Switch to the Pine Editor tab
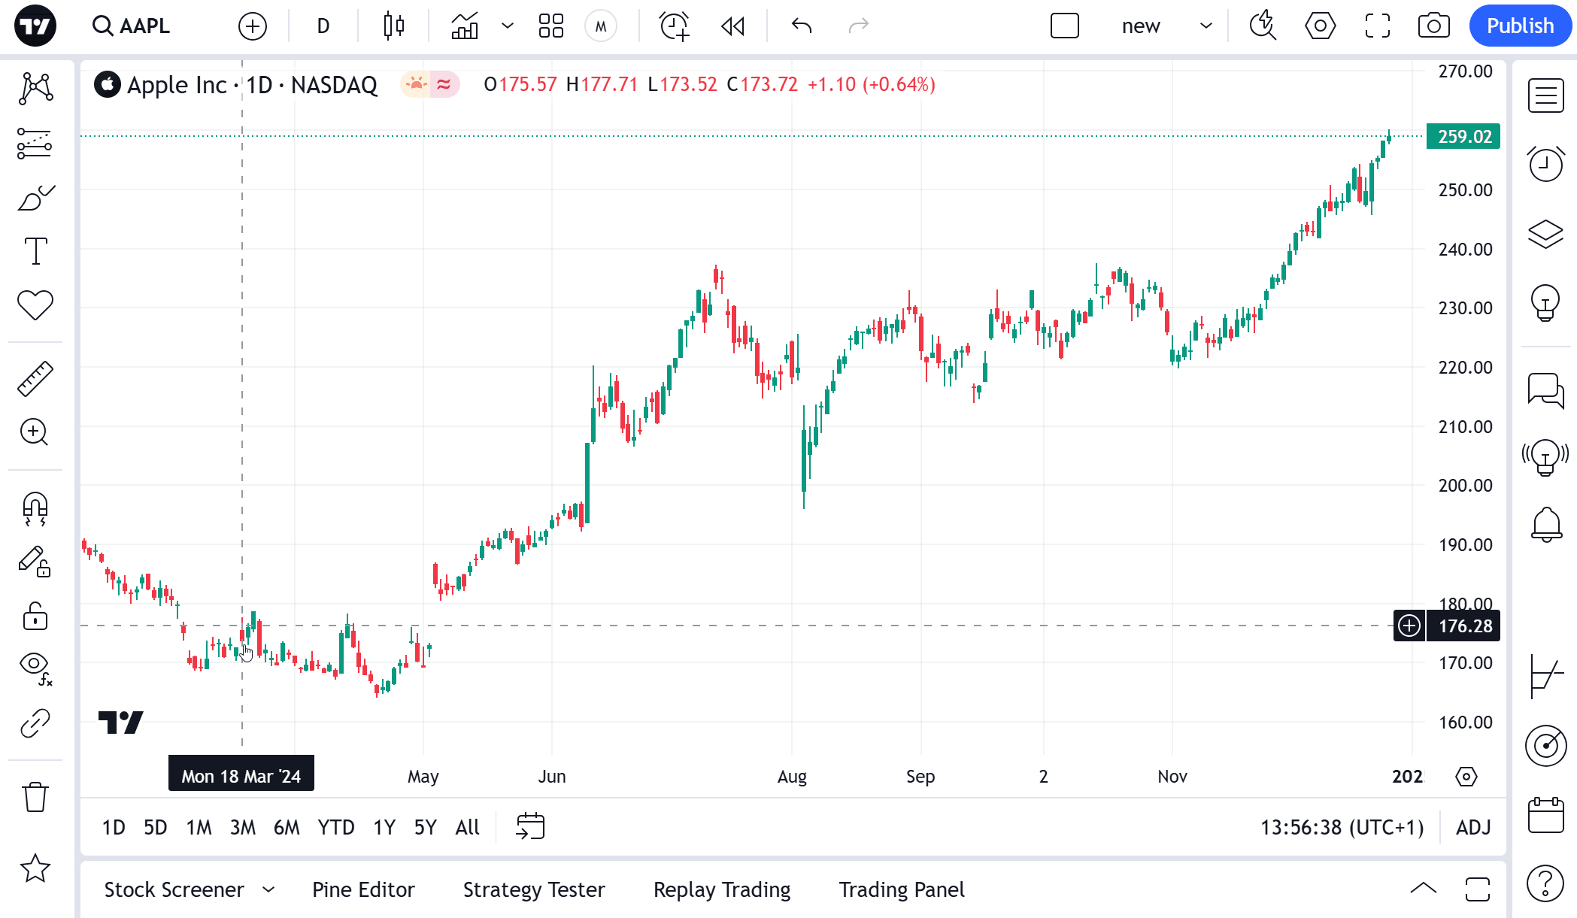The height and width of the screenshot is (918, 1577). 363,890
